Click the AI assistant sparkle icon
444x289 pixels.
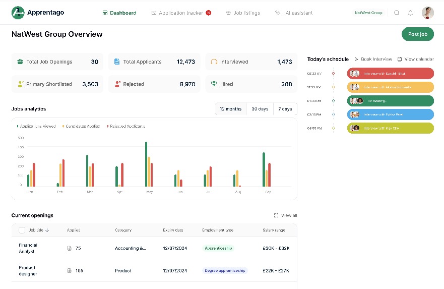(x=278, y=13)
